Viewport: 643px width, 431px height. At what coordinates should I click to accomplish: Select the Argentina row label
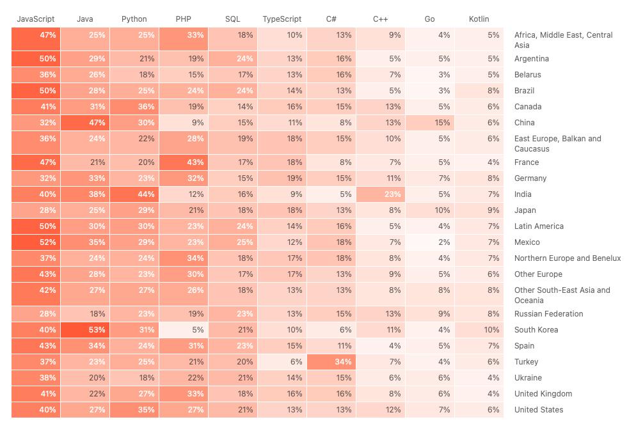(x=531, y=59)
